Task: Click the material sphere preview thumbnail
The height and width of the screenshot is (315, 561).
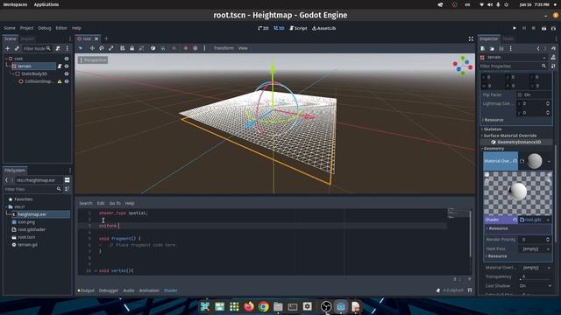Action: click(535, 161)
